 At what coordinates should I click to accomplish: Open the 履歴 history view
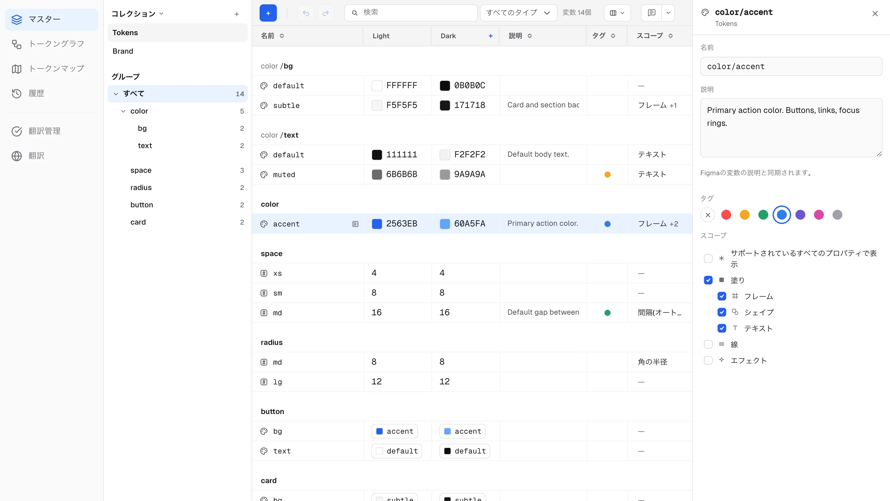click(x=52, y=93)
